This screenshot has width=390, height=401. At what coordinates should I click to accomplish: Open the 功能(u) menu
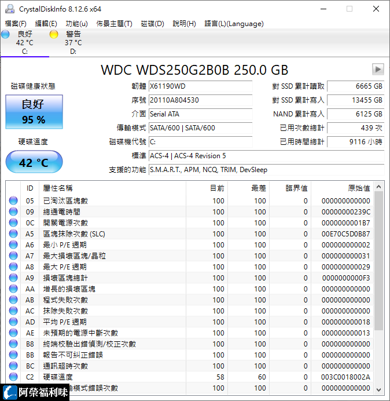(x=76, y=24)
